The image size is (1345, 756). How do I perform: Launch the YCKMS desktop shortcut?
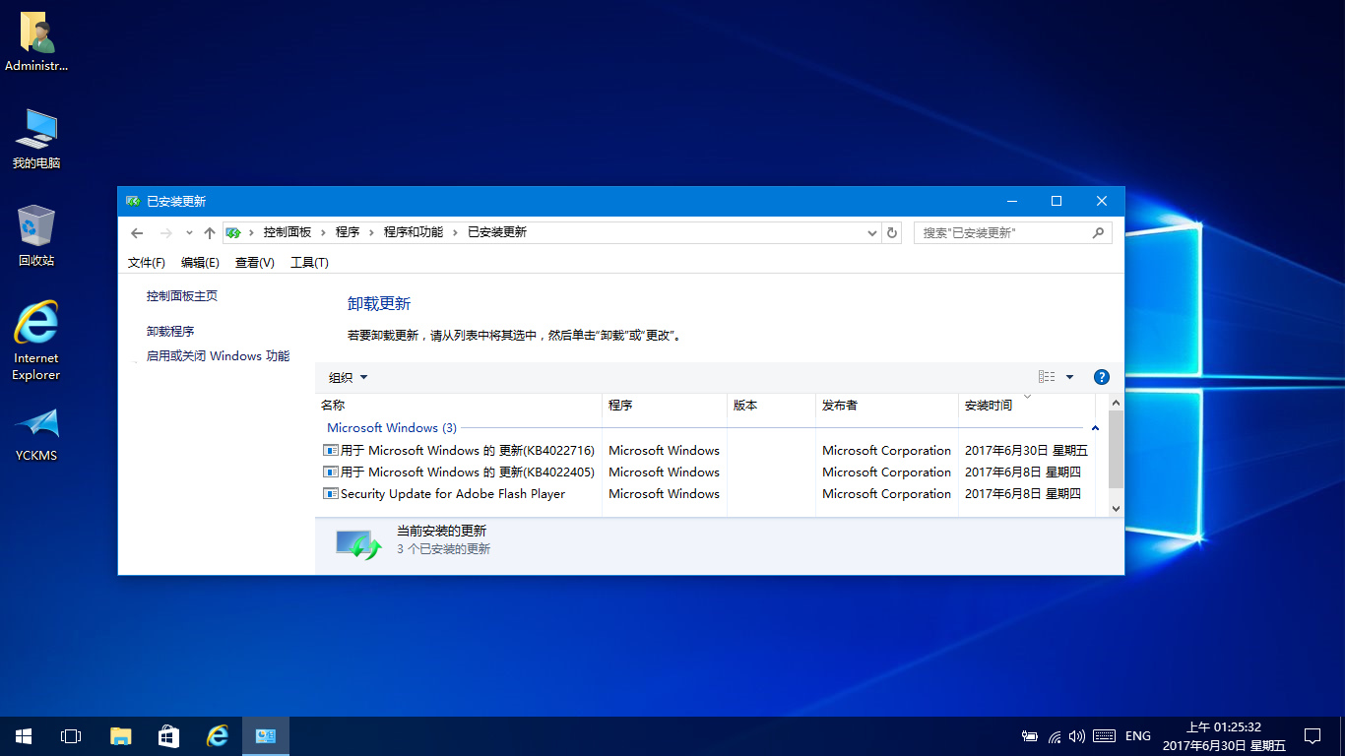pyautogui.click(x=36, y=434)
